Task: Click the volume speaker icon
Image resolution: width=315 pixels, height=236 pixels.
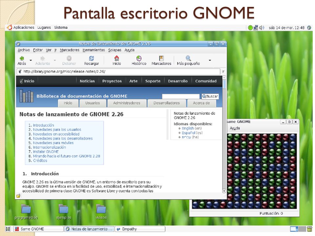Action: [262, 28]
